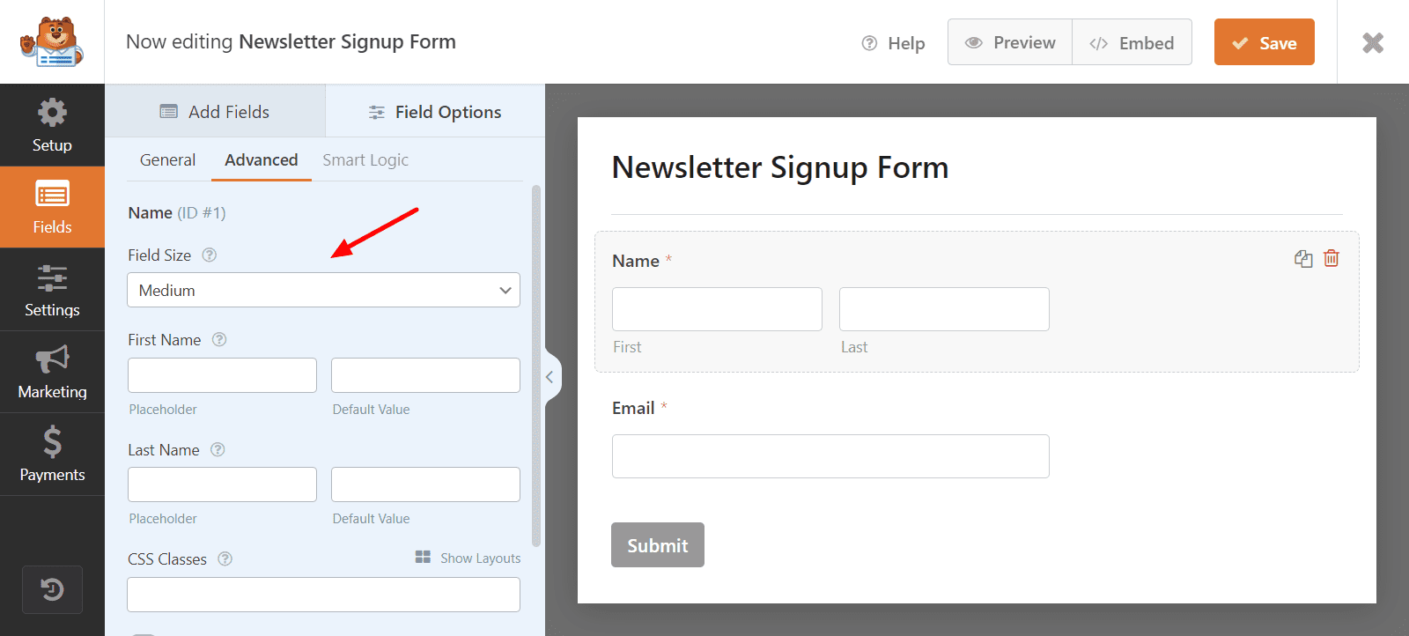
Task: Click Field Size help icon
Action: click(210, 255)
